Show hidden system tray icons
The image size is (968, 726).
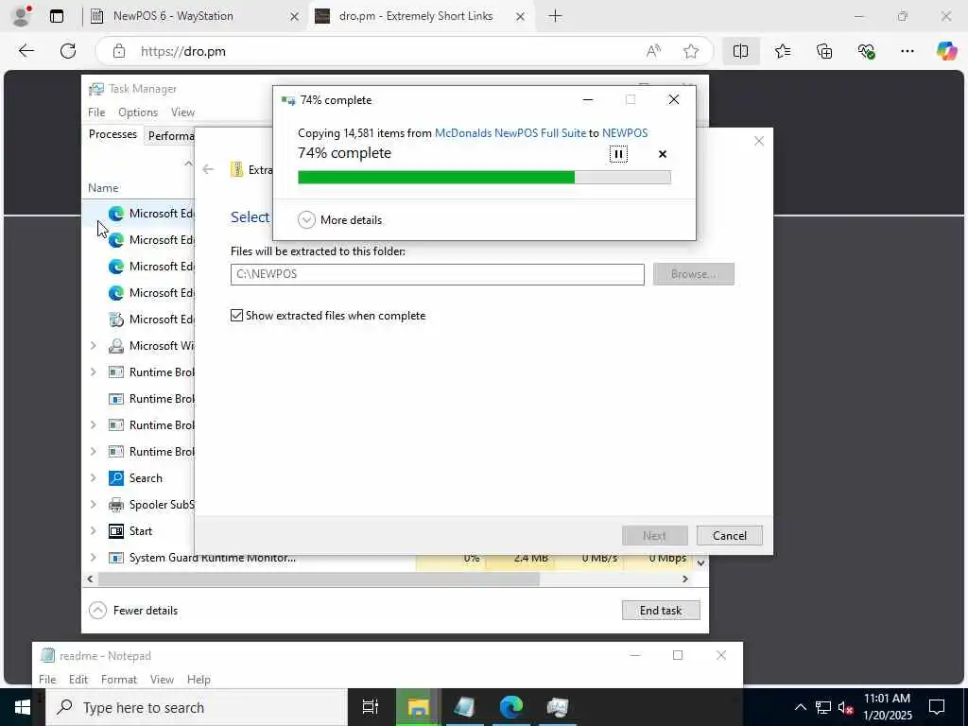click(x=800, y=707)
